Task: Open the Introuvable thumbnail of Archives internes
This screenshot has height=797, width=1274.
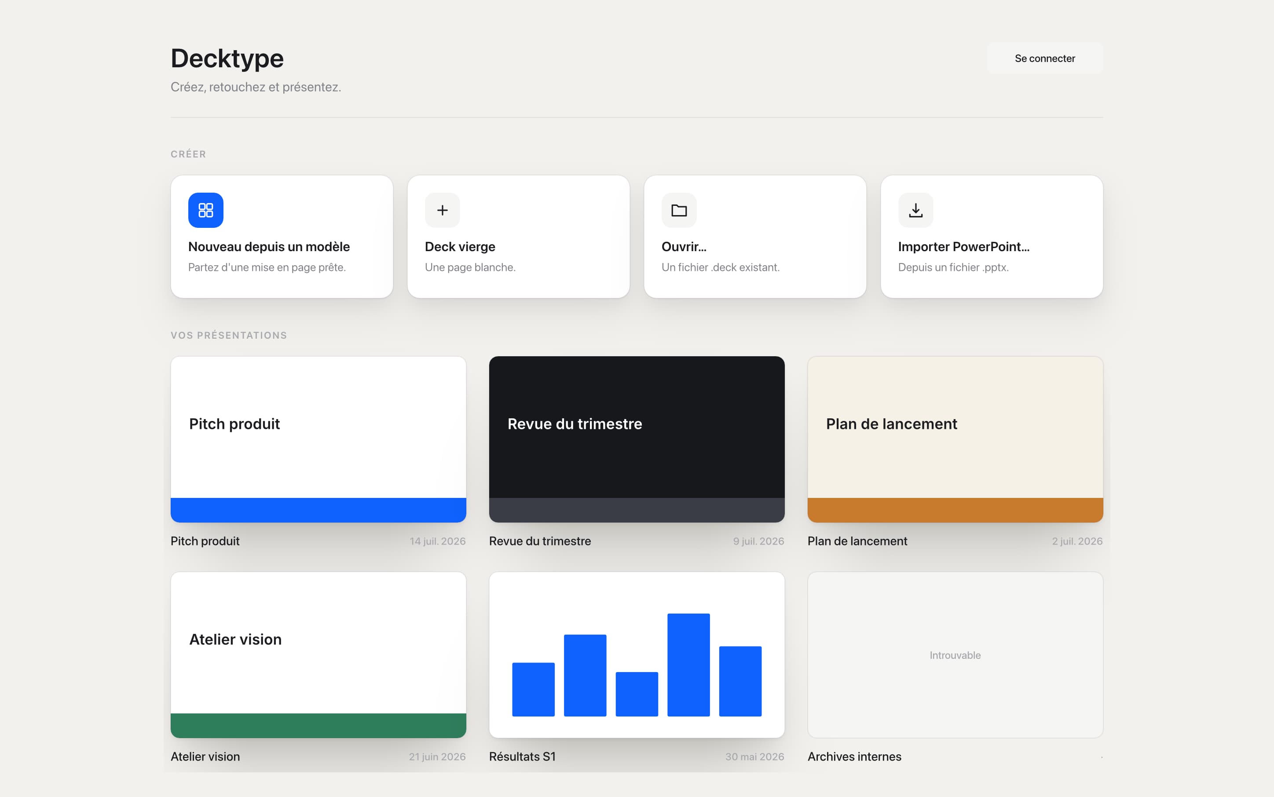Action: (955, 654)
